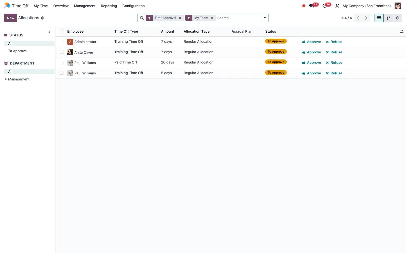Open the Configuration menu
The height and width of the screenshot is (253, 406).
(x=133, y=6)
